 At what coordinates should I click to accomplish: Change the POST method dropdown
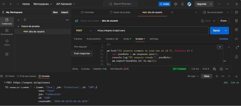[84, 30]
